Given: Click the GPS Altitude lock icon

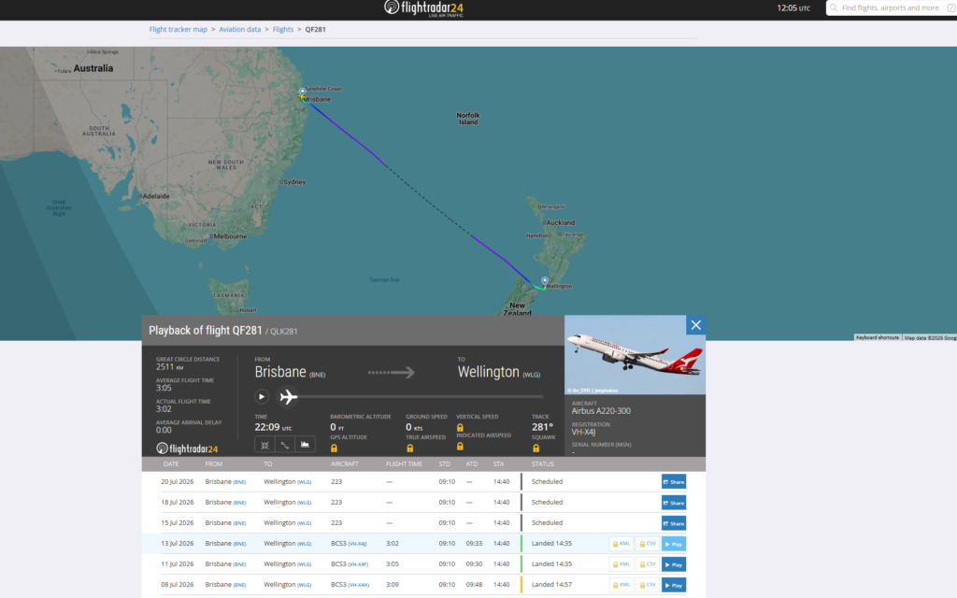Looking at the screenshot, I should tap(334, 448).
